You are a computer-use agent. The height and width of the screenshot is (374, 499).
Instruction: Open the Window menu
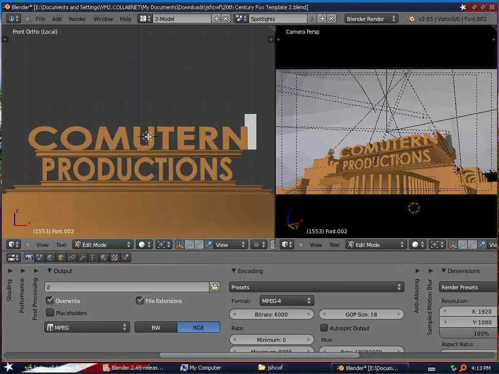(103, 19)
